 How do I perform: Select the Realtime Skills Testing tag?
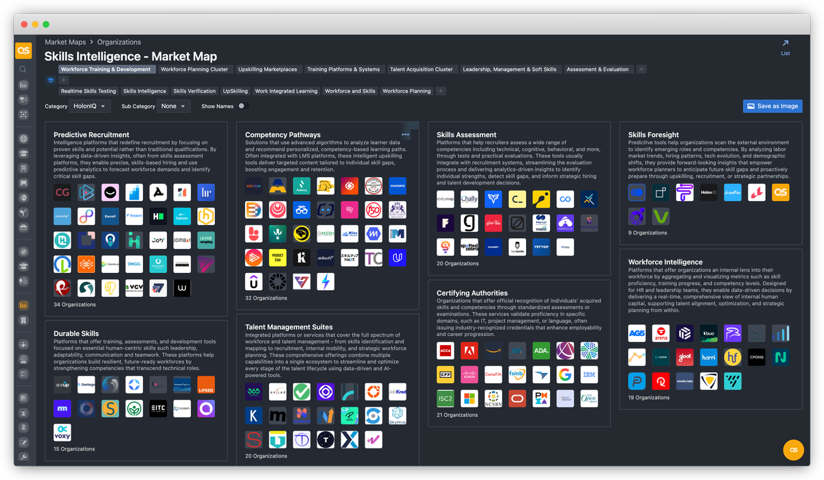(89, 91)
